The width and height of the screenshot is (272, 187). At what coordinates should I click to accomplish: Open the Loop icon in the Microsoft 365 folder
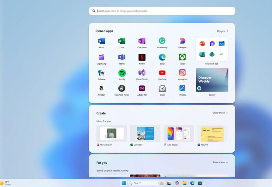coord(212,44)
